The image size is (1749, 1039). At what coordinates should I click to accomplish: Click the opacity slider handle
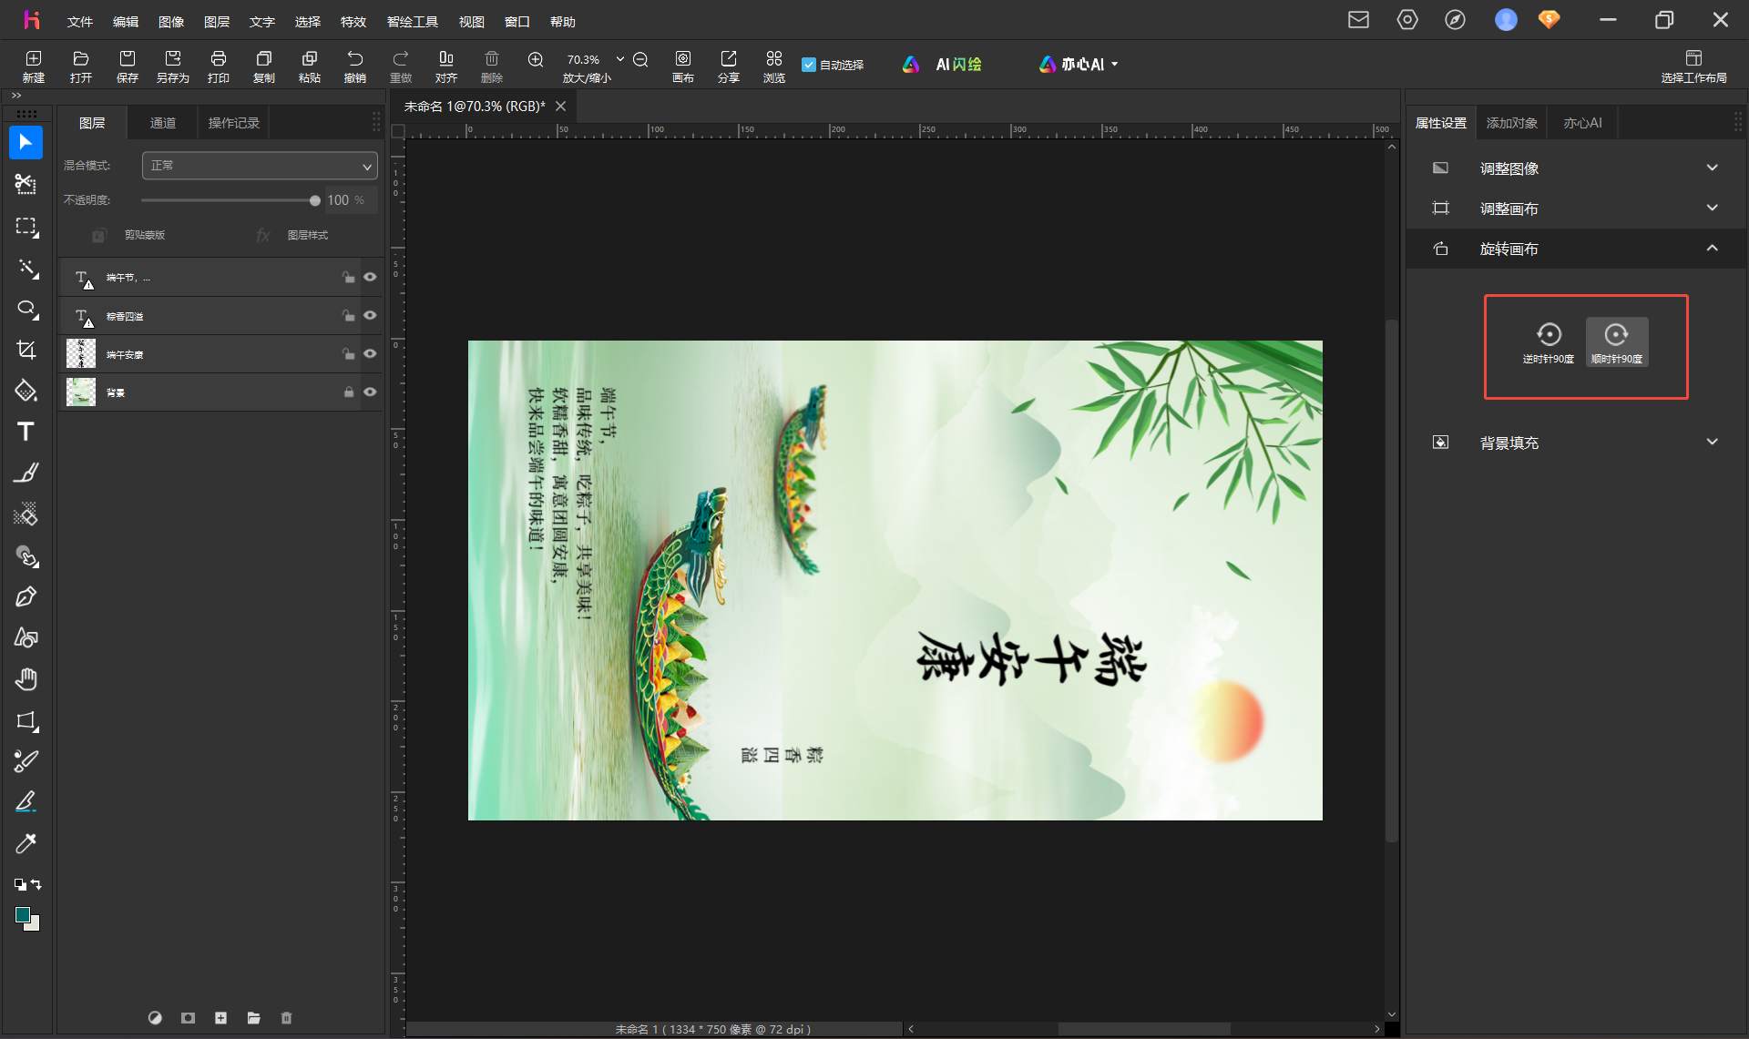click(314, 200)
